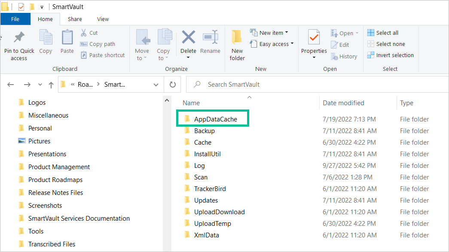Open the Move to dropdown
This screenshot has height=252, width=449.
click(142, 45)
